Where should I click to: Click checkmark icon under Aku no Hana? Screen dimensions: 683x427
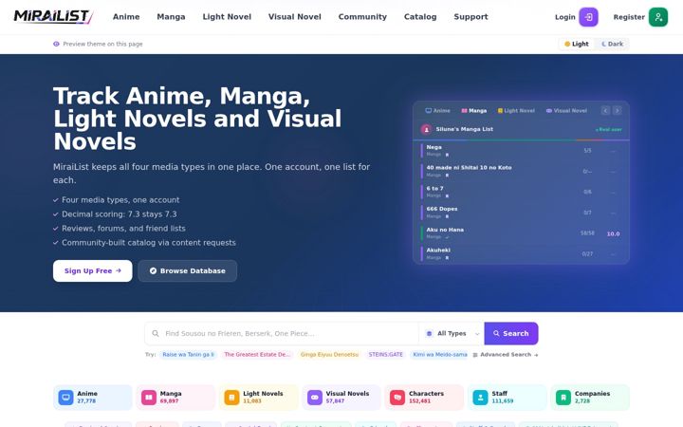[447, 237]
